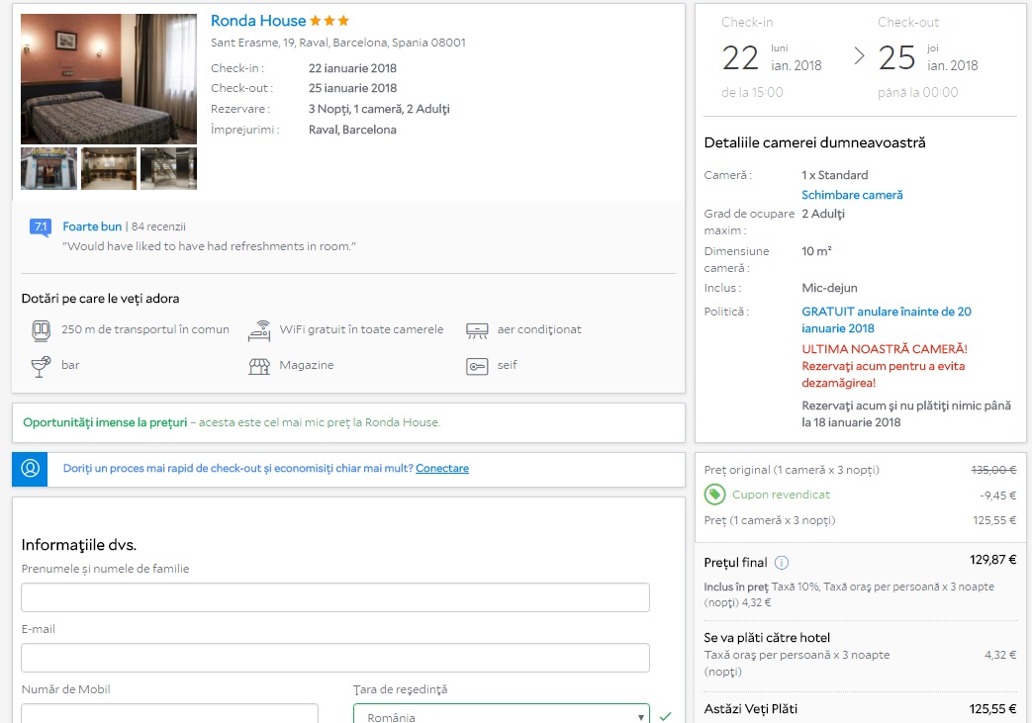
Task: Click the green coupon tag icon
Action: point(714,495)
